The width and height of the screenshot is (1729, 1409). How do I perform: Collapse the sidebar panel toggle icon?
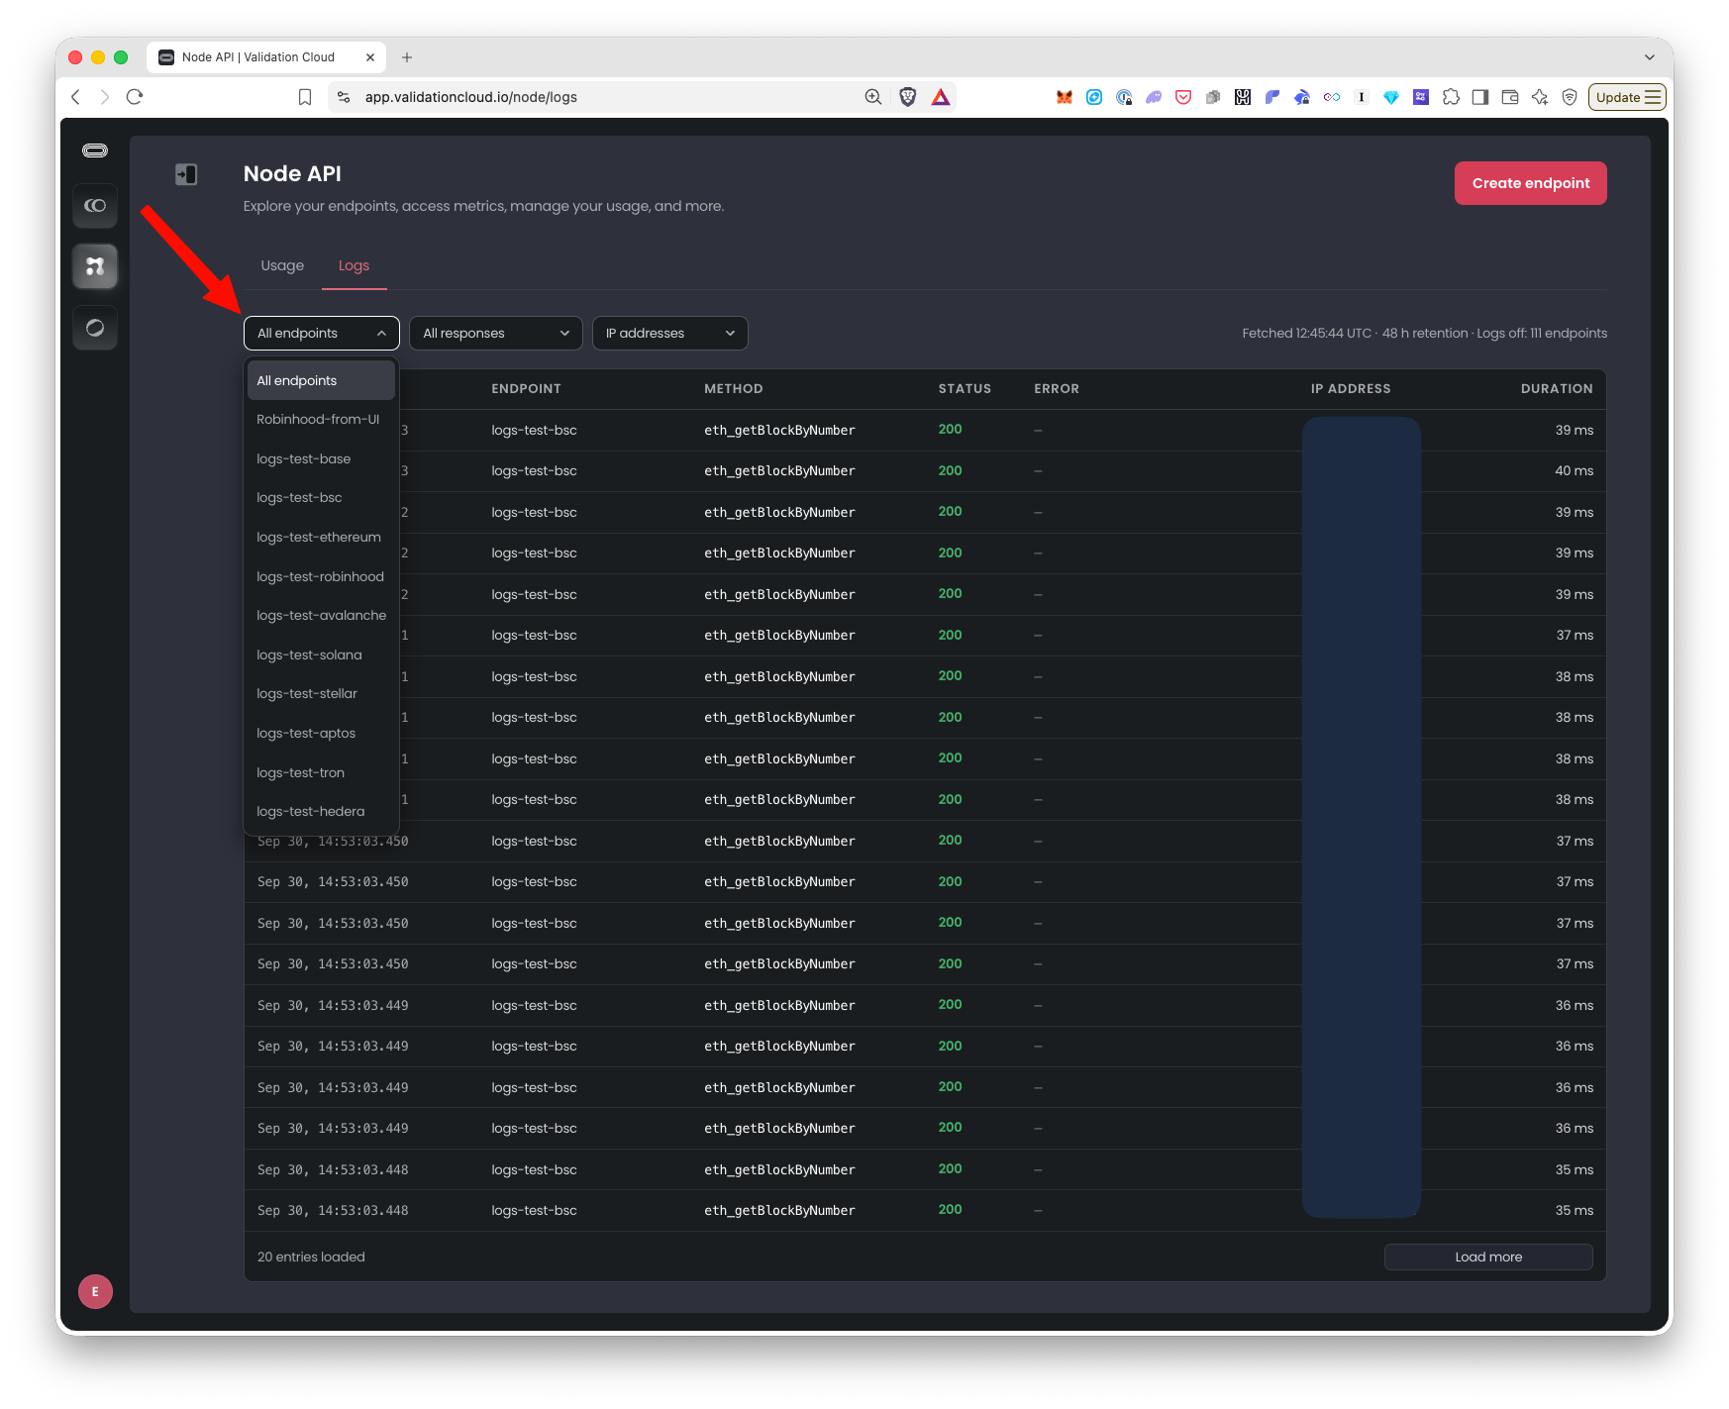pos(186,174)
